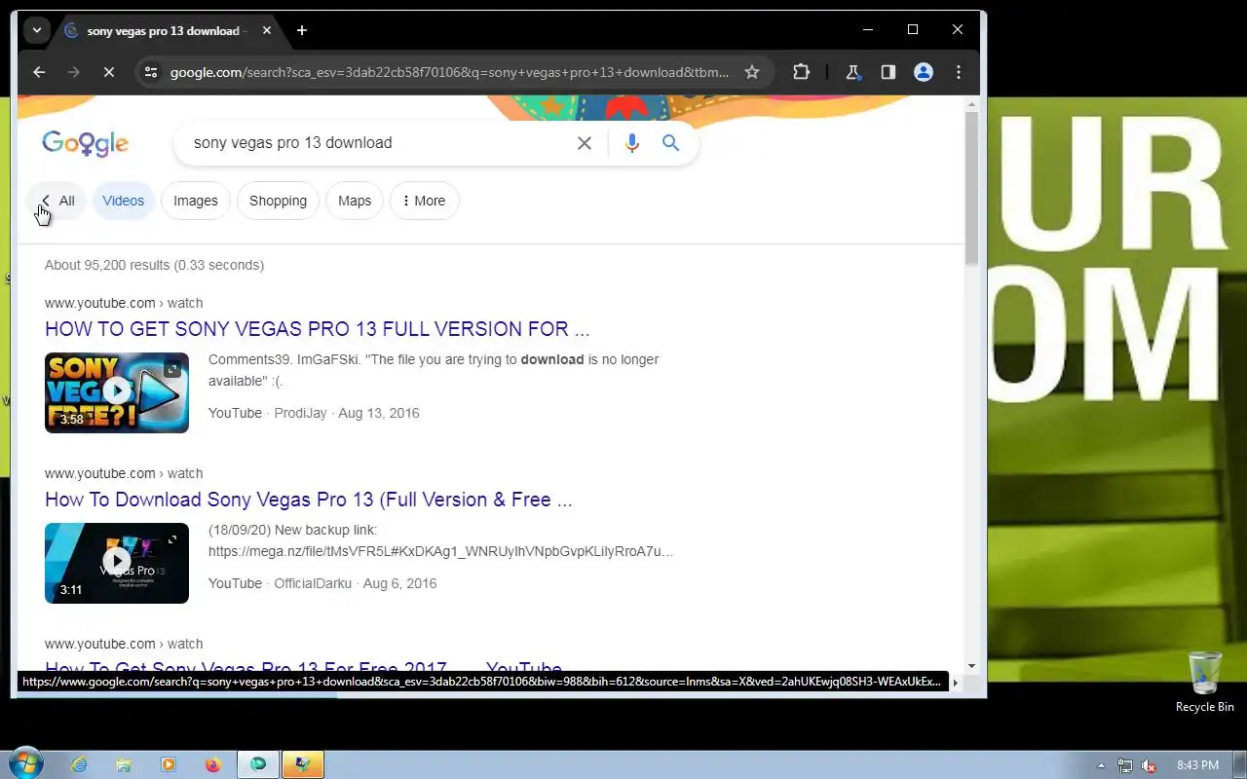Click the 8:43 PM clock
This screenshot has width=1247, height=779.
point(1197,765)
